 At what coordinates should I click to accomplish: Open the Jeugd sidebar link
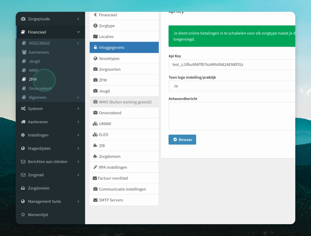(x=34, y=61)
